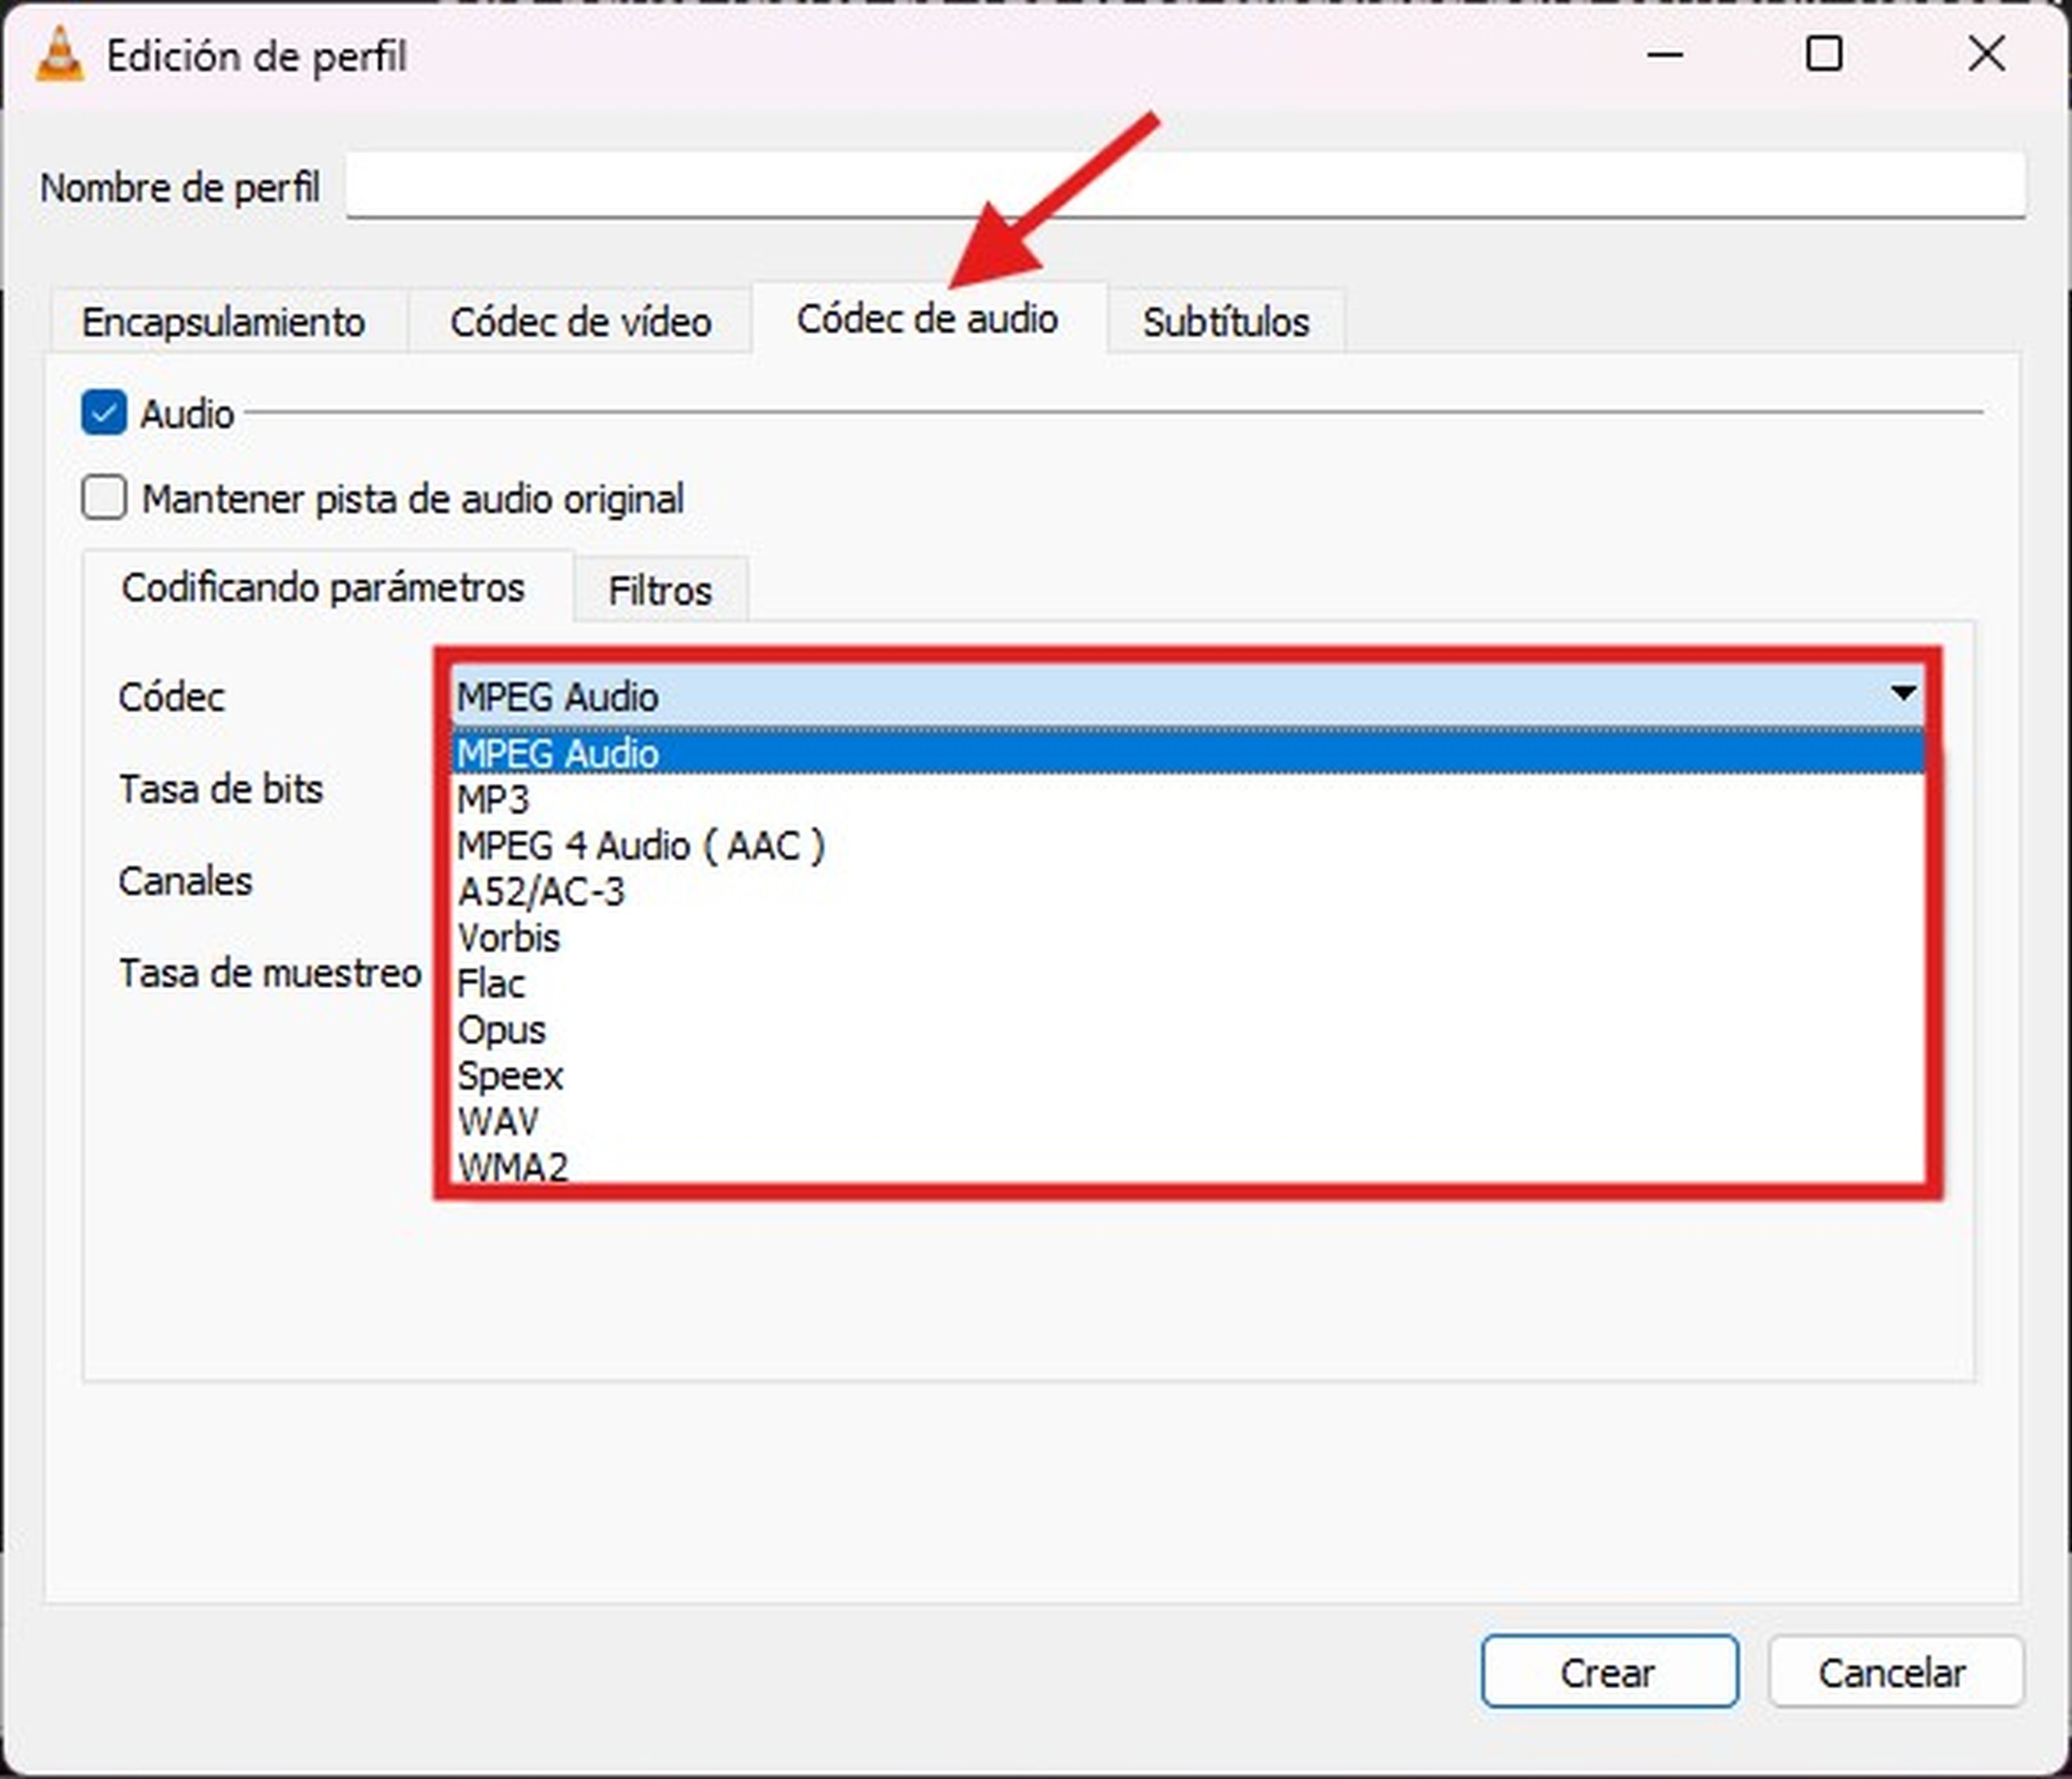This screenshot has height=1779, width=2072.
Task: Go to the Subtítulos tab
Action: point(1226,322)
